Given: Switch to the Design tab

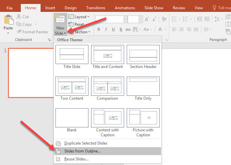Looking at the screenshot, I should [x=71, y=8].
